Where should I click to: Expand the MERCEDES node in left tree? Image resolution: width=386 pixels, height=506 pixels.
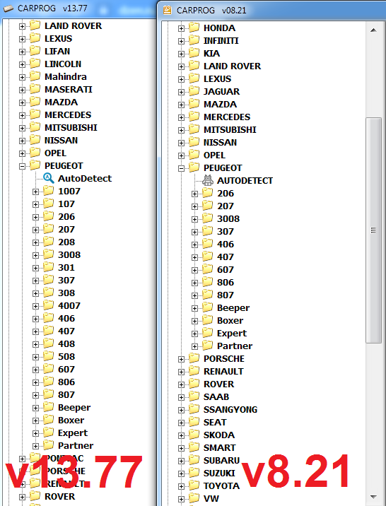22,115
